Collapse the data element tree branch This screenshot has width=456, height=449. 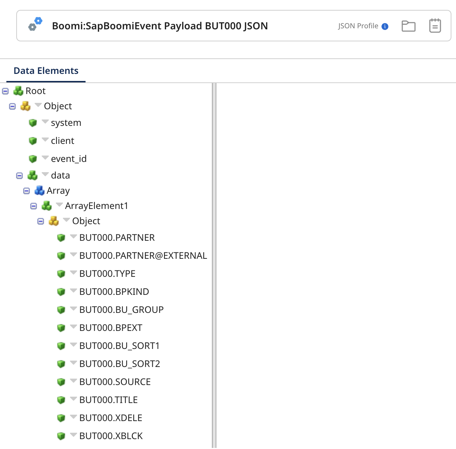19,175
